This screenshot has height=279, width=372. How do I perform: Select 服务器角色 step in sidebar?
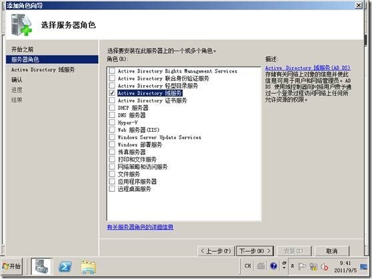coord(52,59)
